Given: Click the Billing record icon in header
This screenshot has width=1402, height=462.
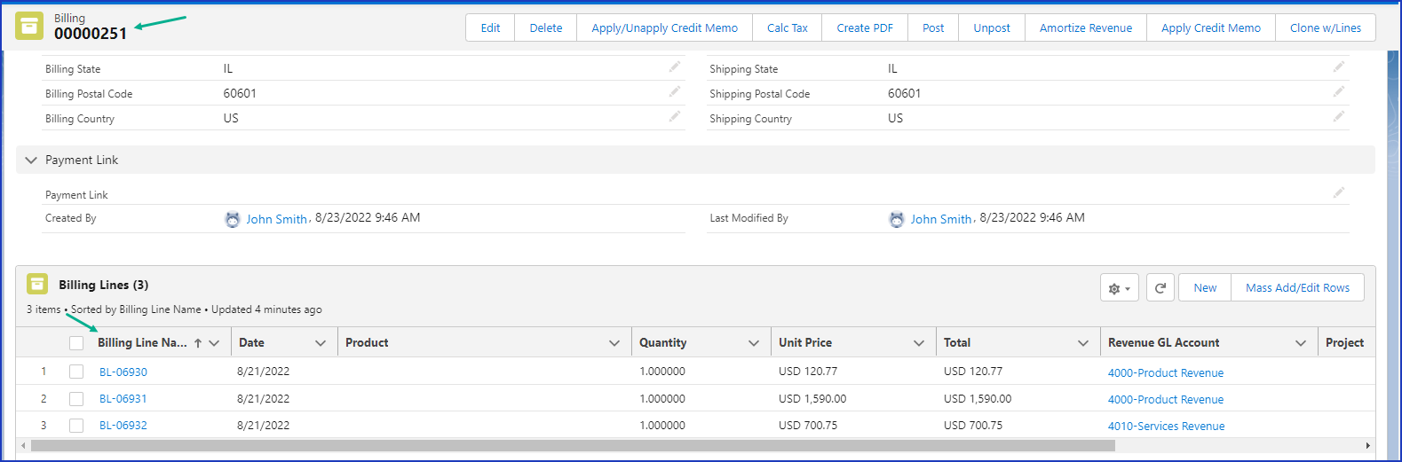Looking at the screenshot, I should (29, 27).
